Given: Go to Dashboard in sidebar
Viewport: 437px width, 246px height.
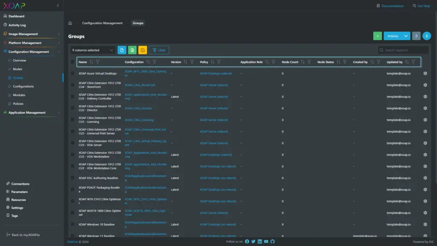Looking at the screenshot, I should click(x=17, y=16).
